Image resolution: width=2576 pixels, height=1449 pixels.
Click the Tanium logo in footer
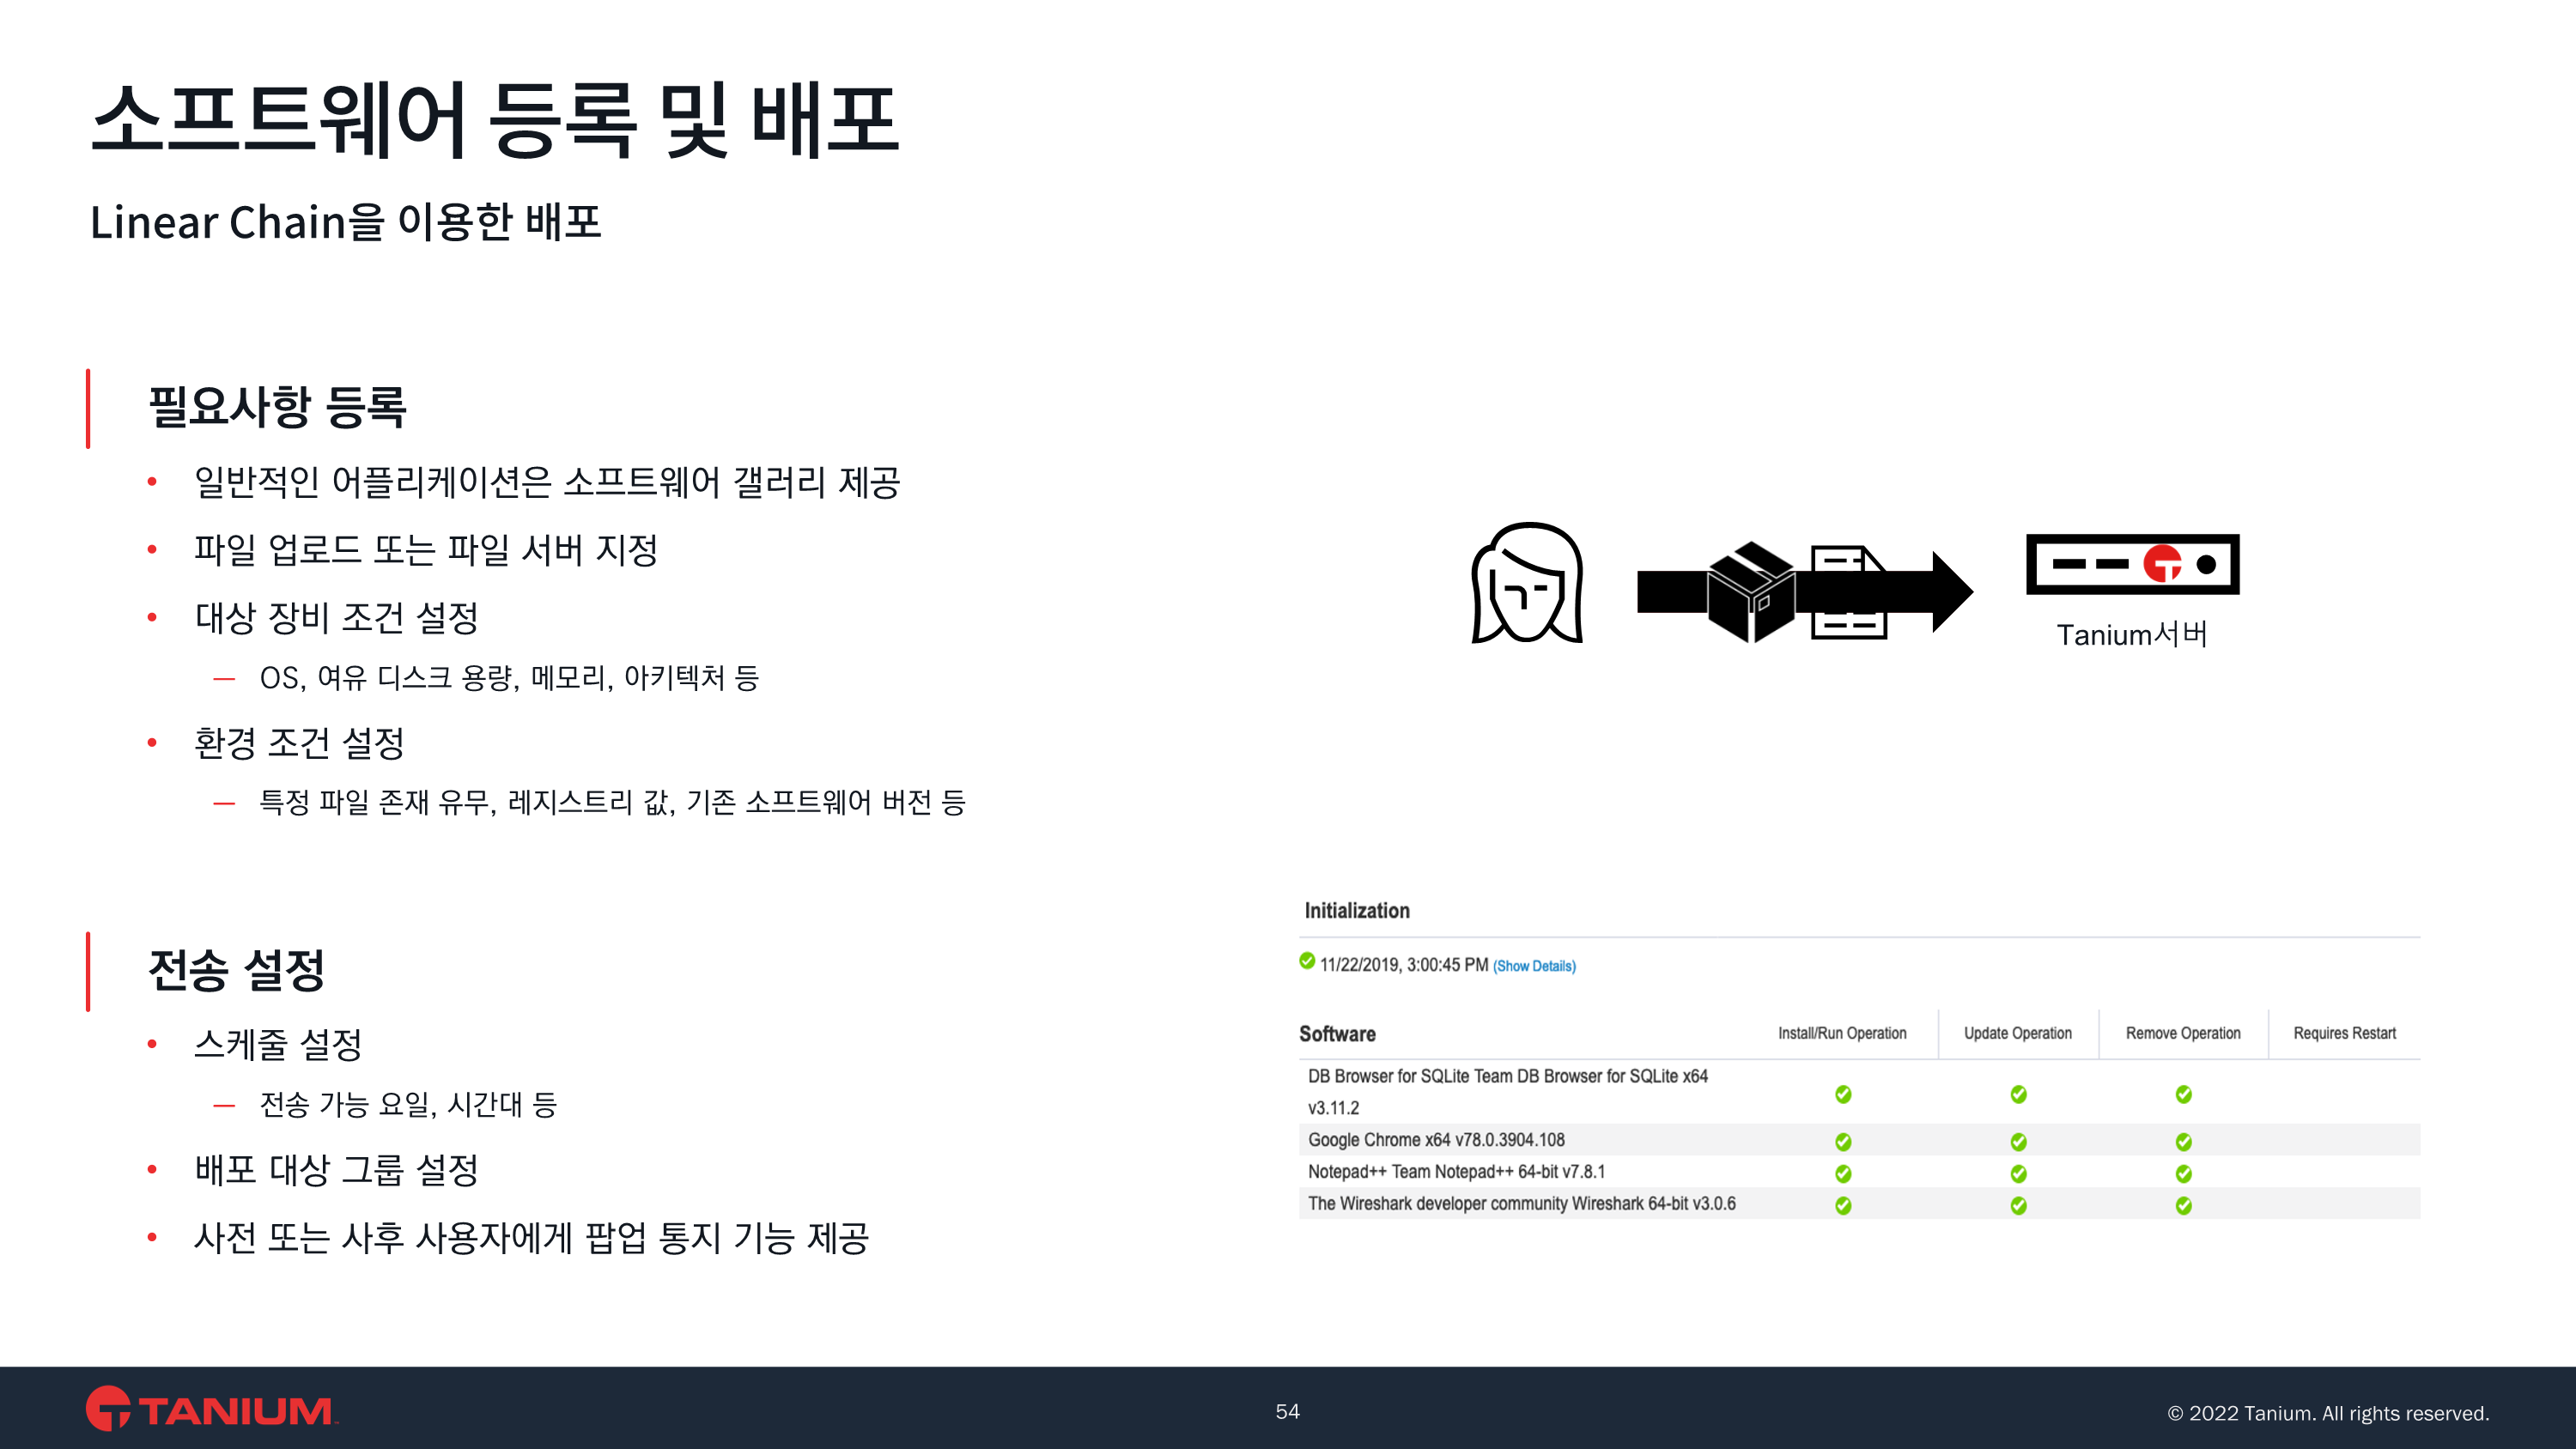211,1409
